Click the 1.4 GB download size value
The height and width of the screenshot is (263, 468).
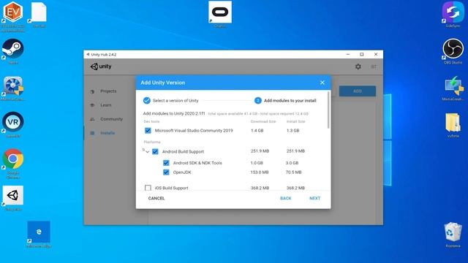click(x=257, y=131)
